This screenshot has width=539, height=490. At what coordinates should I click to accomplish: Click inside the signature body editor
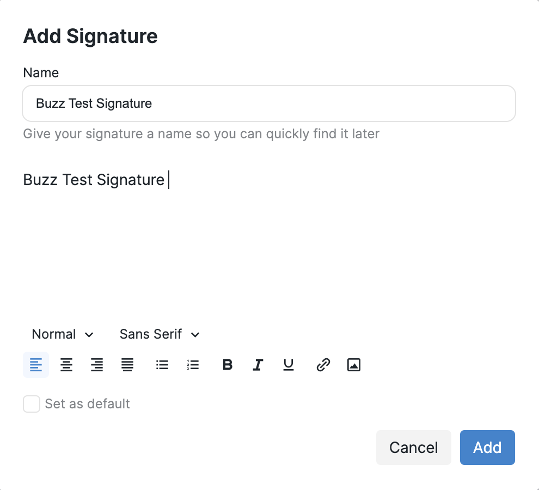click(268, 240)
